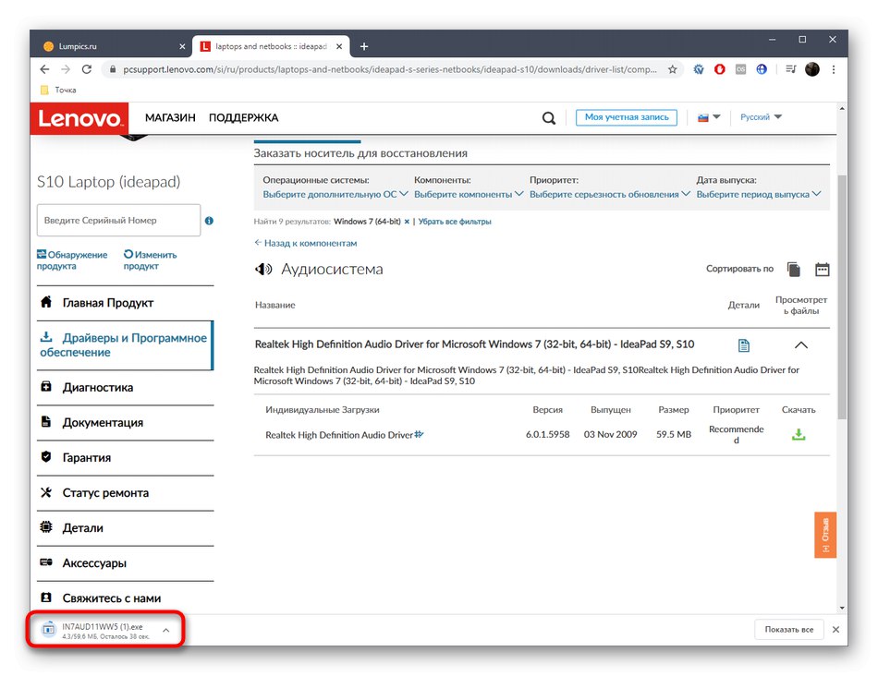Click the Lenovo logo
Image resolution: width=878 pixels, height=676 pixels.
79,118
